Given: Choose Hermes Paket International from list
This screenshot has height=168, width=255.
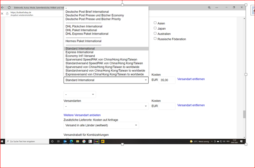Looking at the screenshot, I should click(83, 41).
